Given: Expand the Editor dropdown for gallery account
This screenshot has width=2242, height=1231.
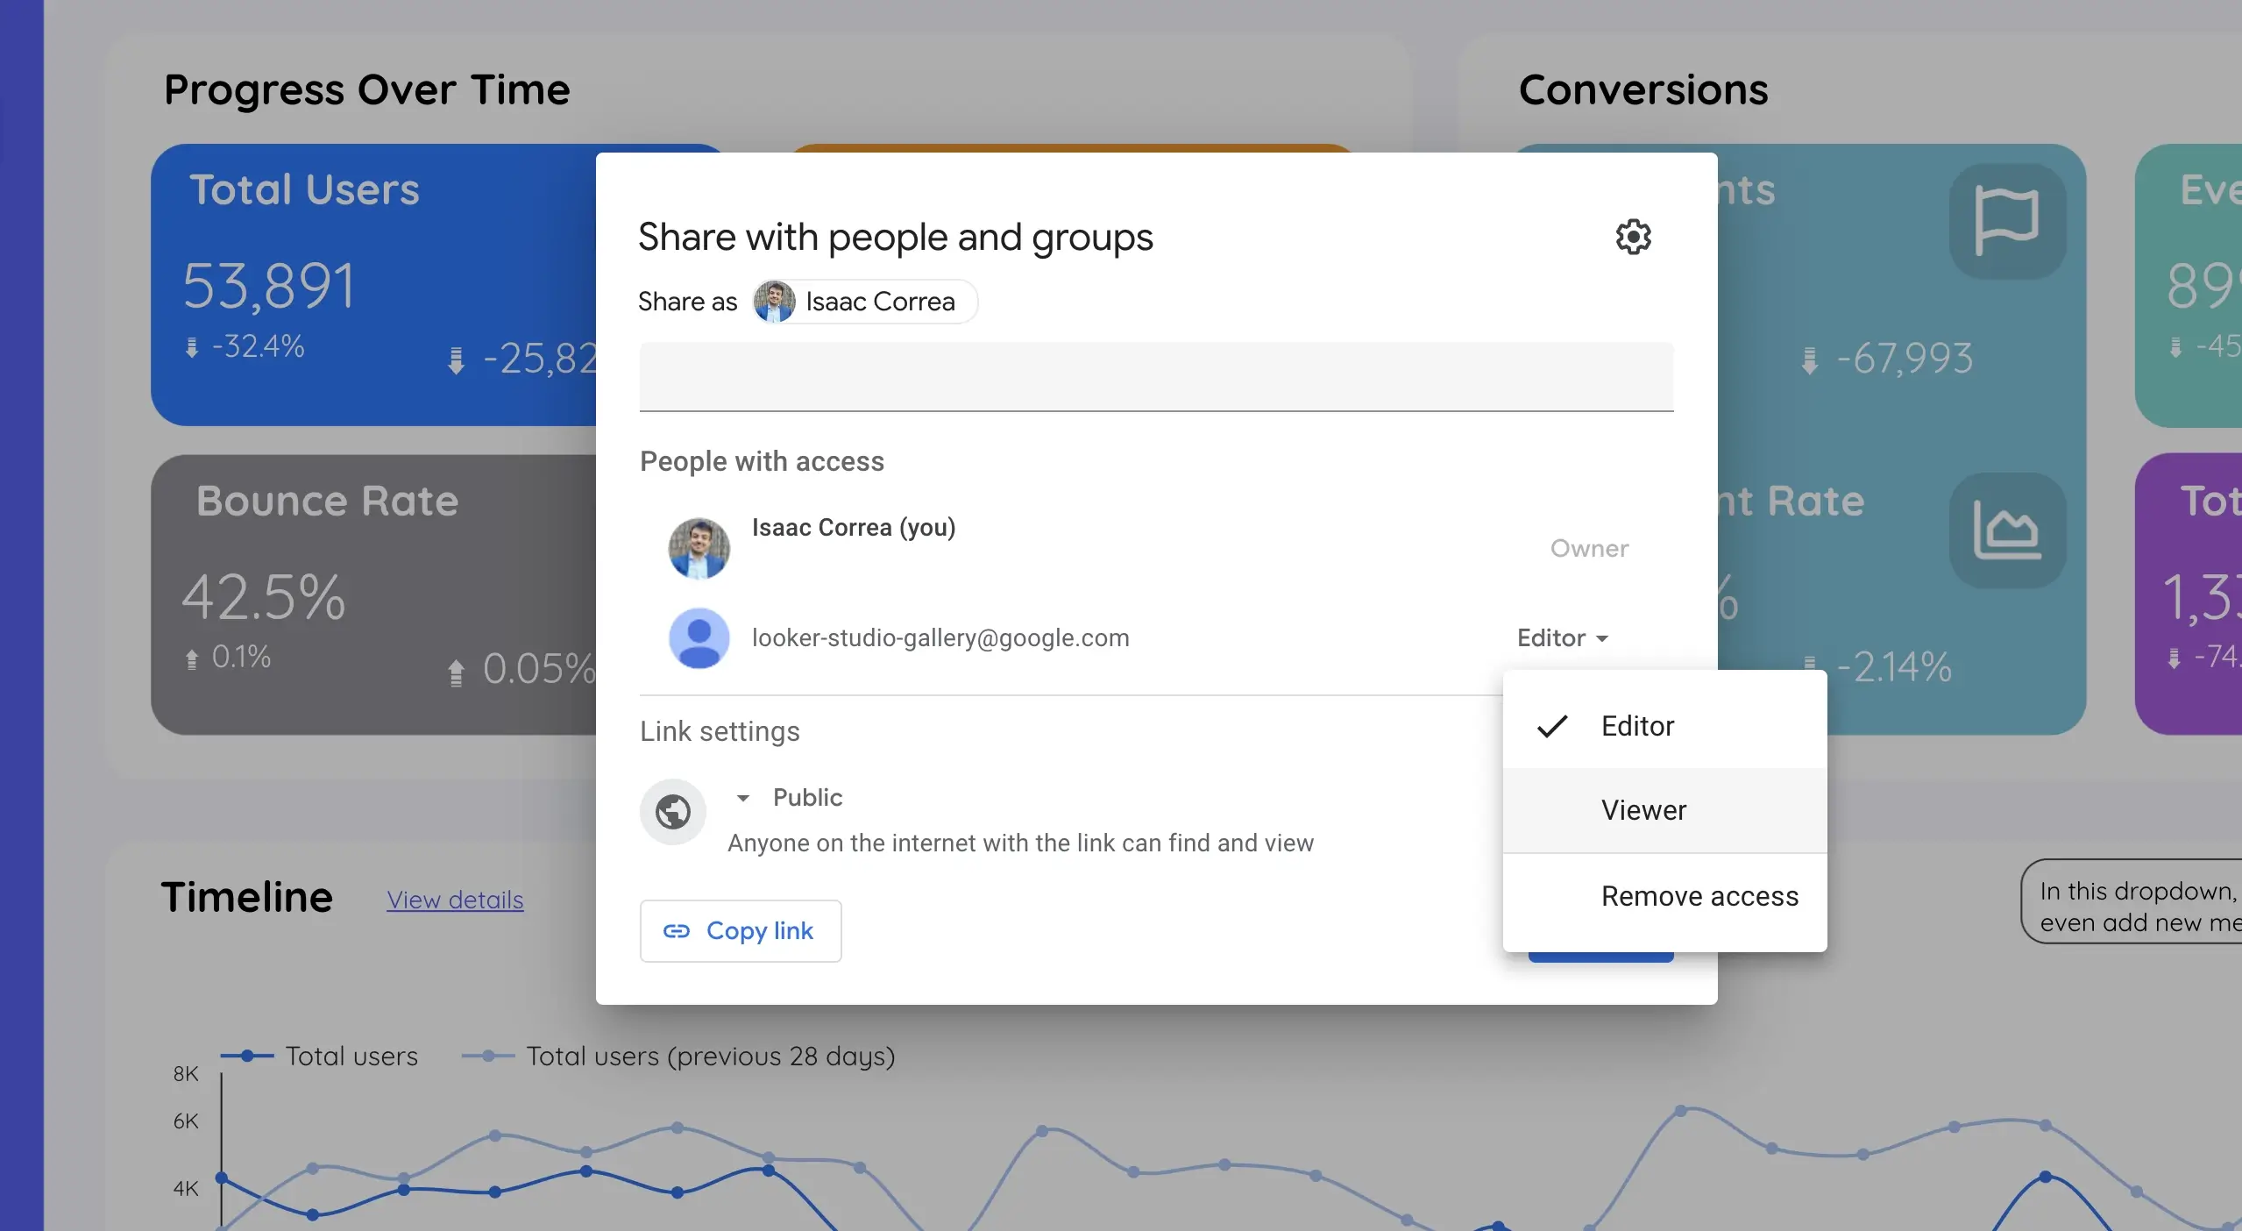Looking at the screenshot, I should [1562, 637].
